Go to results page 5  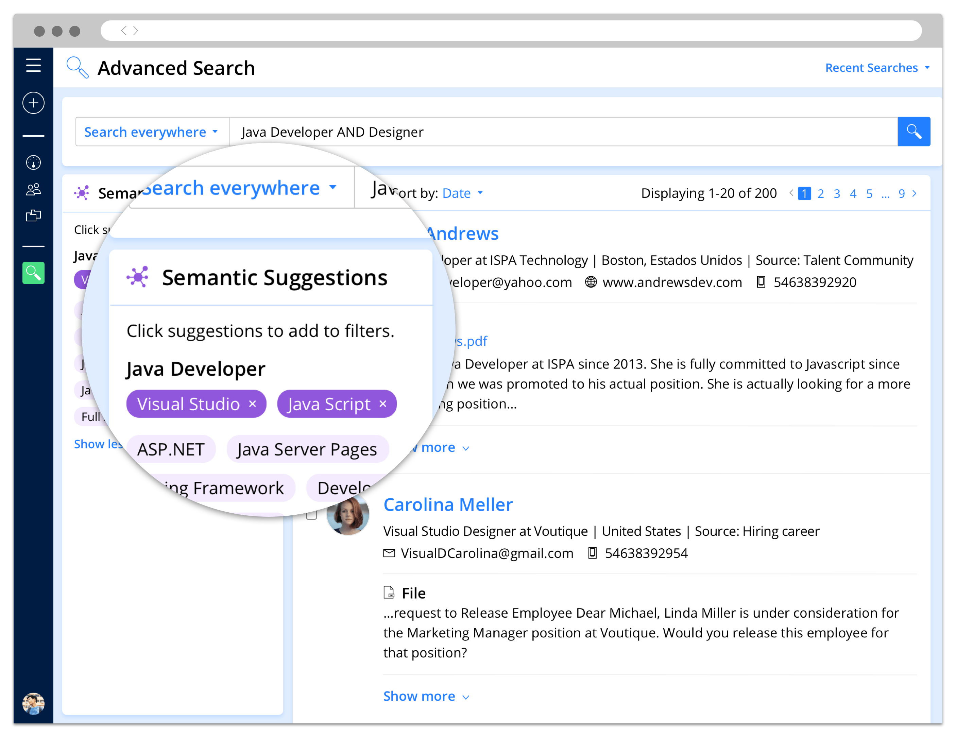coord(869,193)
